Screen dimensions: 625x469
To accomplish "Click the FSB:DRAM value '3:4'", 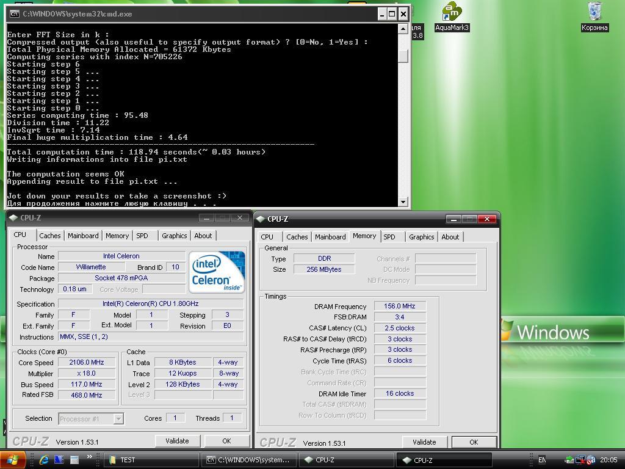I will 400,317.
